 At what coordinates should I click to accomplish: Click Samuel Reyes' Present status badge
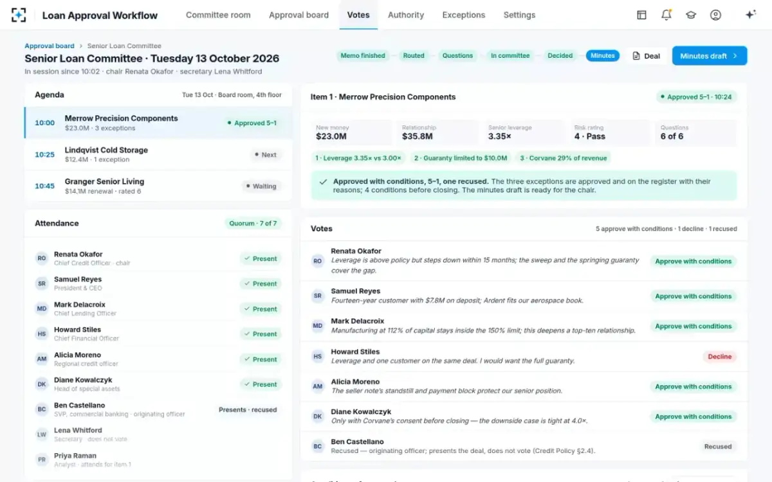point(261,283)
